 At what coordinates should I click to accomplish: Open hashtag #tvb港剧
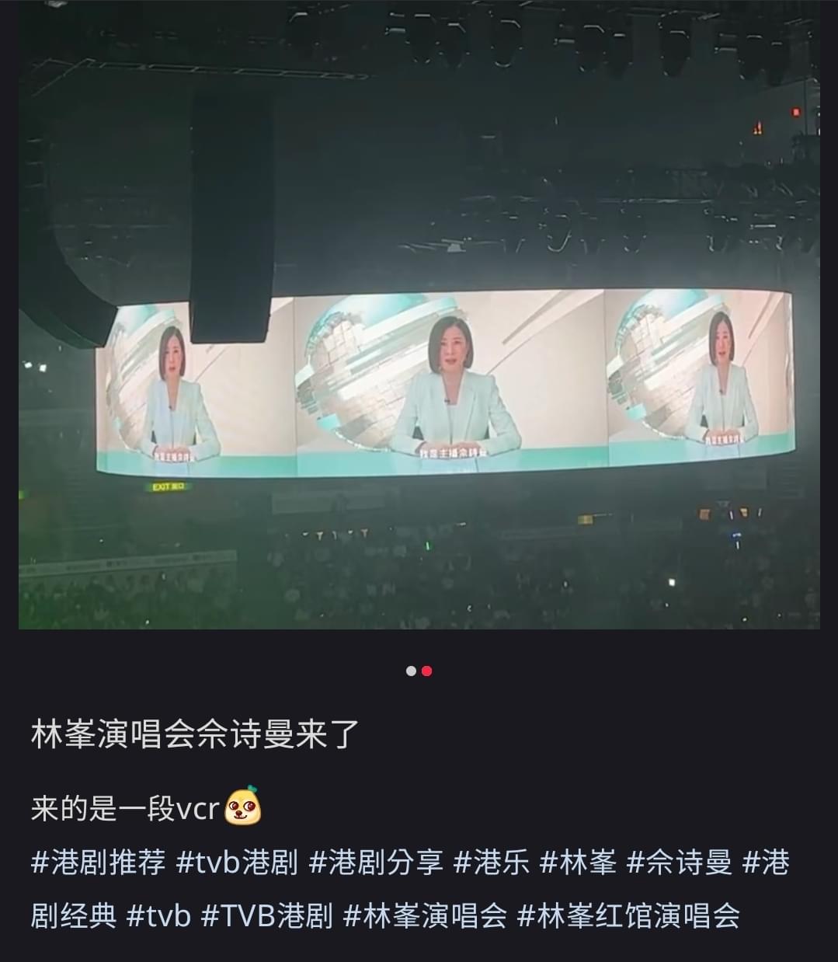tap(237, 862)
